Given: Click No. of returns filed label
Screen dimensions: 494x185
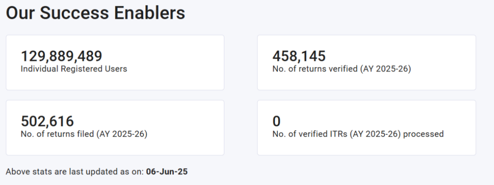Looking at the screenshot, I should coord(84,134).
